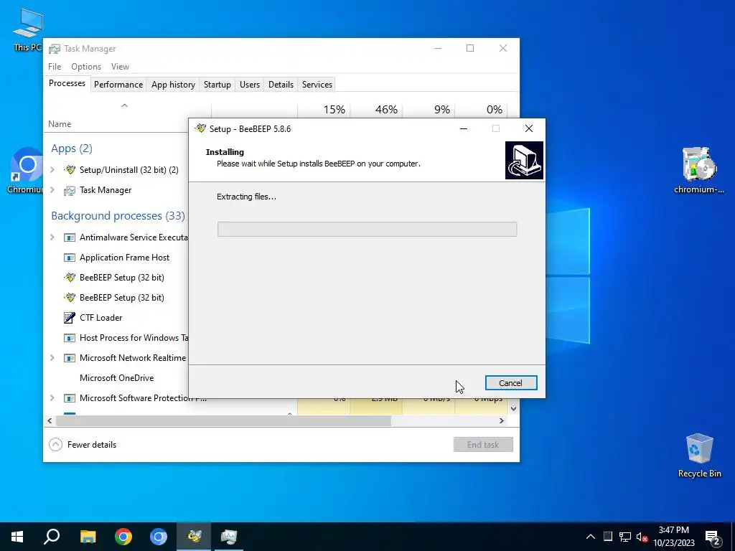735x551 pixels.
Task: Select the CTF Loader process name
Action: (x=100, y=318)
